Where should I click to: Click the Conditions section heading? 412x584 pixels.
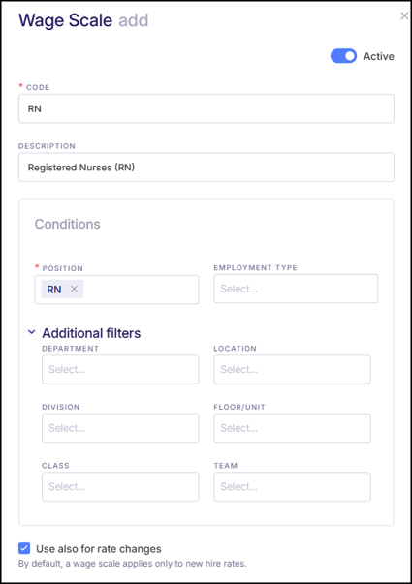(68, 224)
